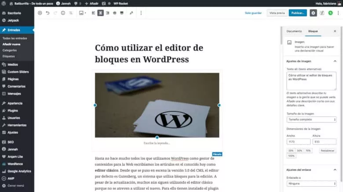This screenshot has width=343, height=192.
Task: Open the Enlazado a dropdown
Action: (311, 184)
